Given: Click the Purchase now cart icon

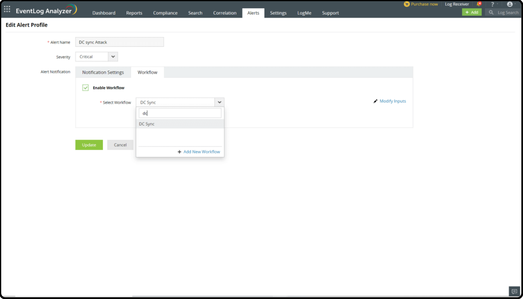Looking at the screenshot, I should click(x=407, y=4).
